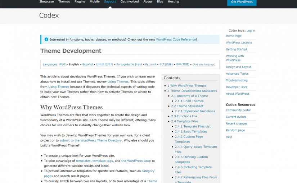Select the Mobile navigation item

95,2
